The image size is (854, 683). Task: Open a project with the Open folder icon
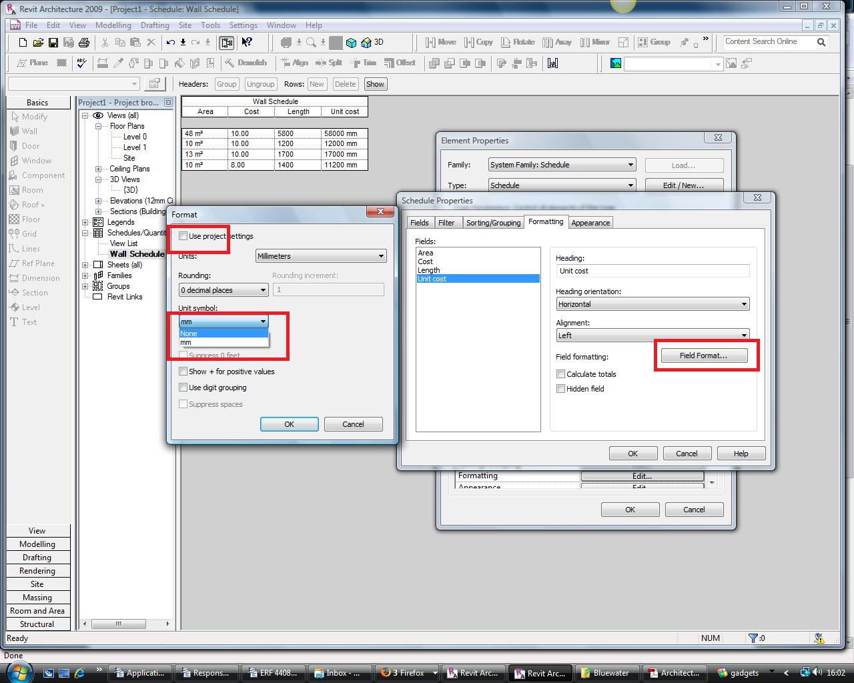pos(38,43)
